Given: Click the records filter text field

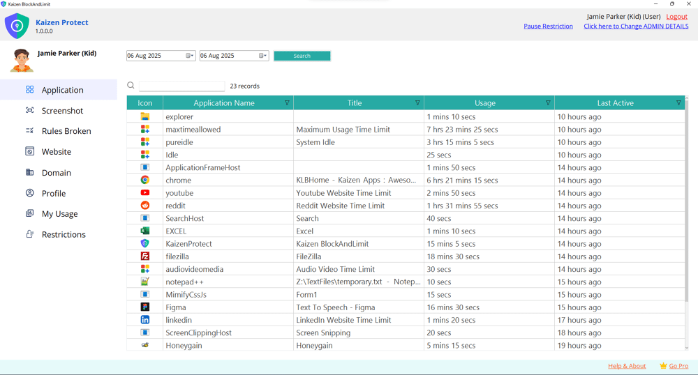Looking at the screenshot, I should coord(181,86).
